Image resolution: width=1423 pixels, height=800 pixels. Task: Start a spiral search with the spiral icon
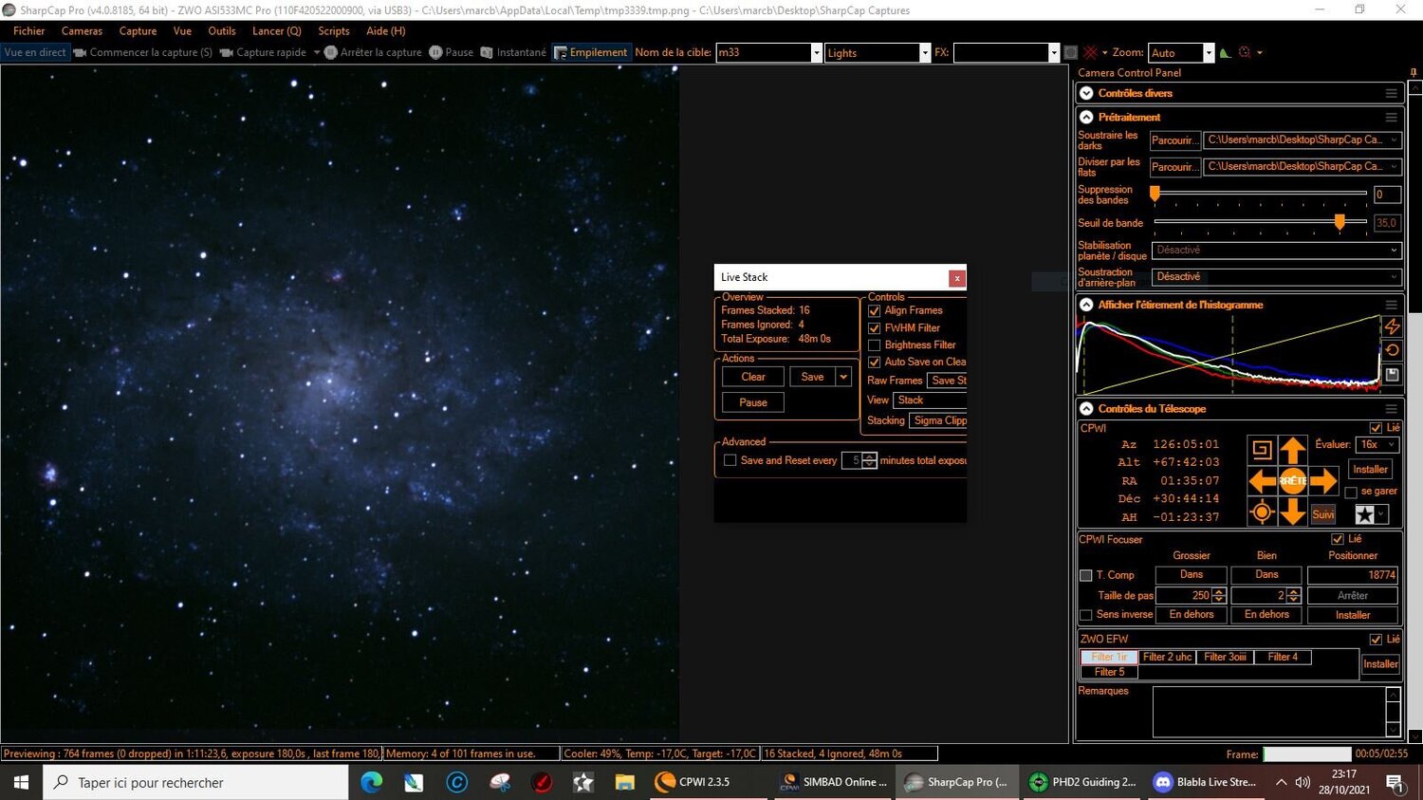(x=1262, y=450)
